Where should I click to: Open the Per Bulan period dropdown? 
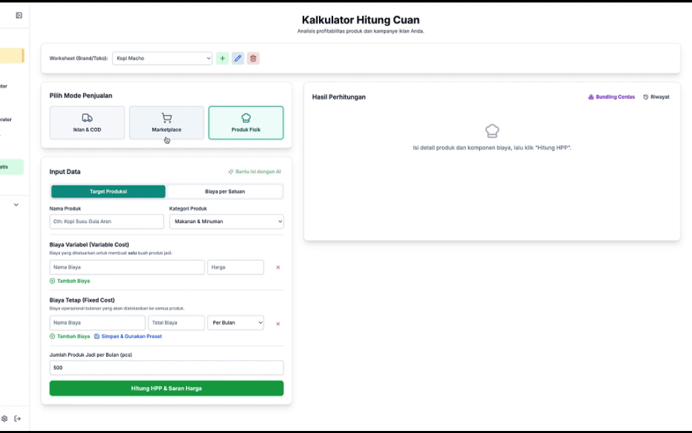pos(235,323)
